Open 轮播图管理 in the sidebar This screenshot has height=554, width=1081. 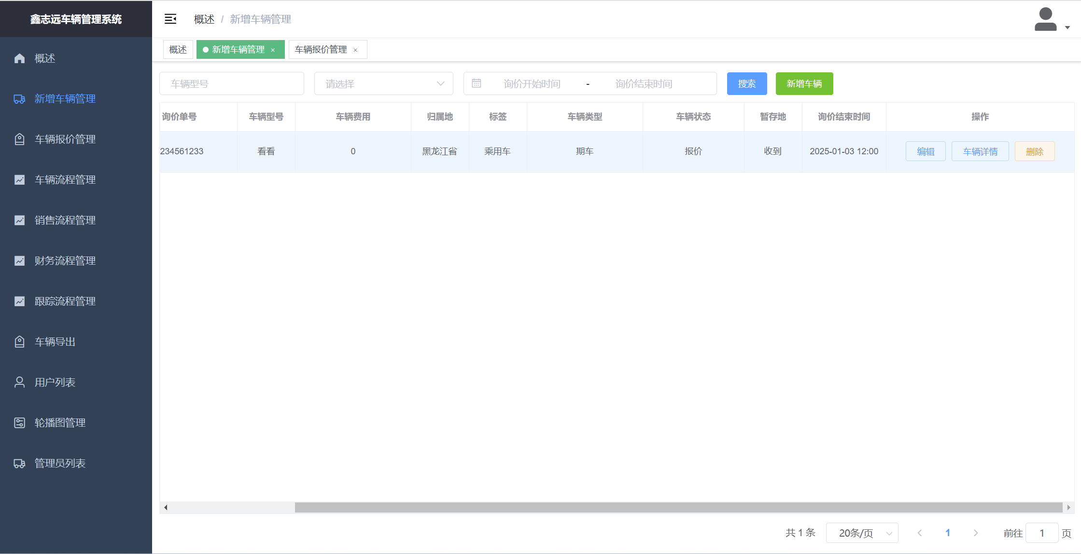(x=76, y=423)
